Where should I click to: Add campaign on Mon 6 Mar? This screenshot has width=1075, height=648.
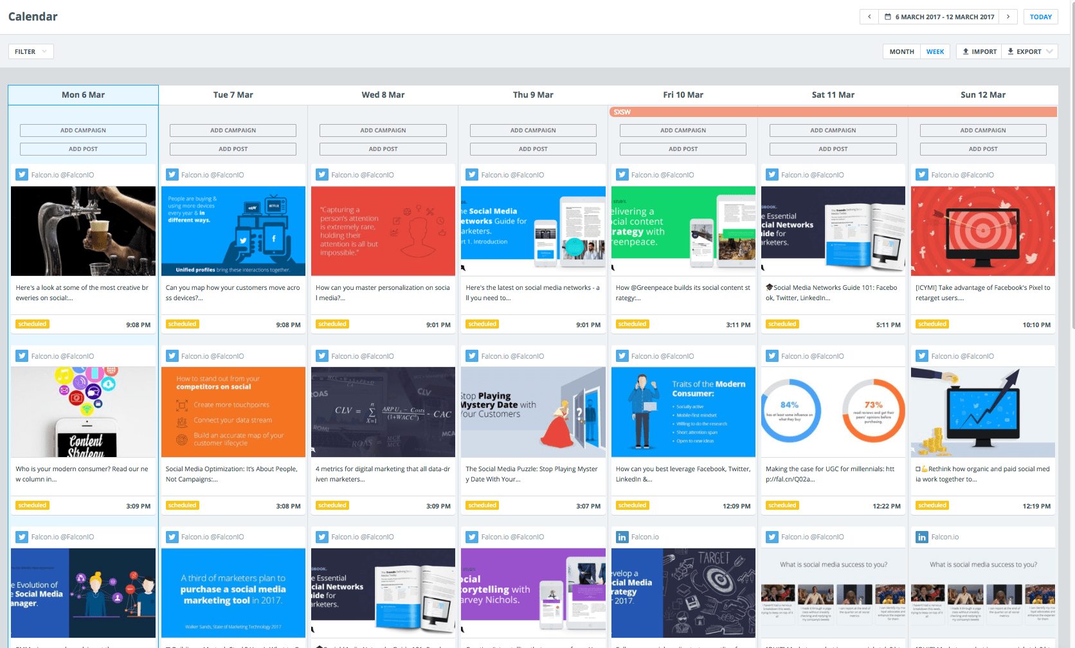[x=83, y=130]
